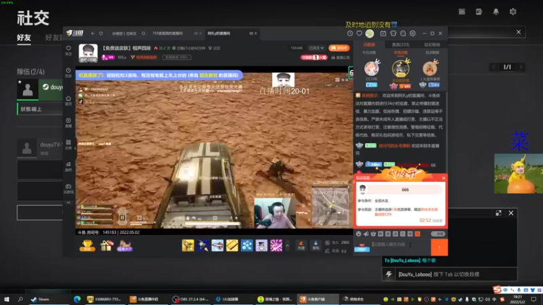Open taskbar search magnifier
543x305 pixels.
[20, 299]
